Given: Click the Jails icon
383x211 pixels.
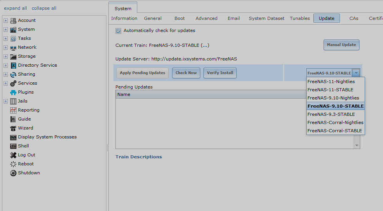Looking at the screenshot, I should pyautogui.click(x=13, y=101).
